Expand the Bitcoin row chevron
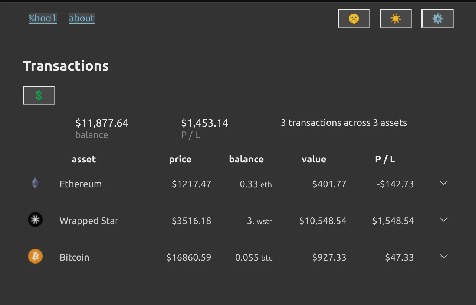This screenshot has height=305, width=476. tap(443, 256)
